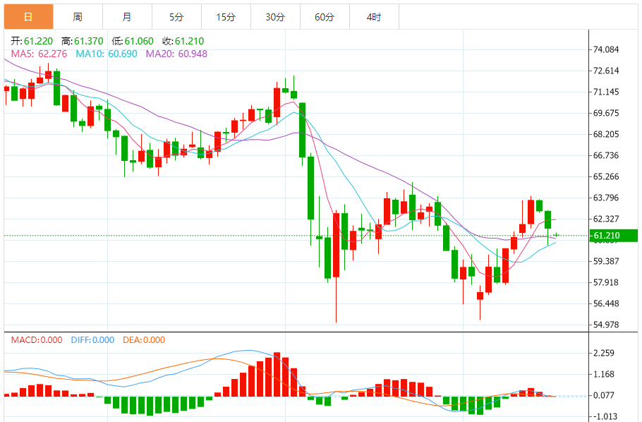Viewport: 642px width, 422px height.
Task: Click the 低:61.060 low price
Action: point(133,41)
